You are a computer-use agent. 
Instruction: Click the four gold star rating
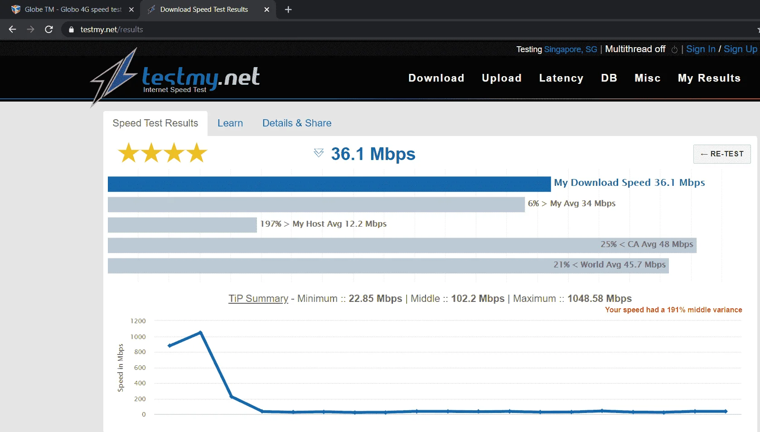click(163, 153)
